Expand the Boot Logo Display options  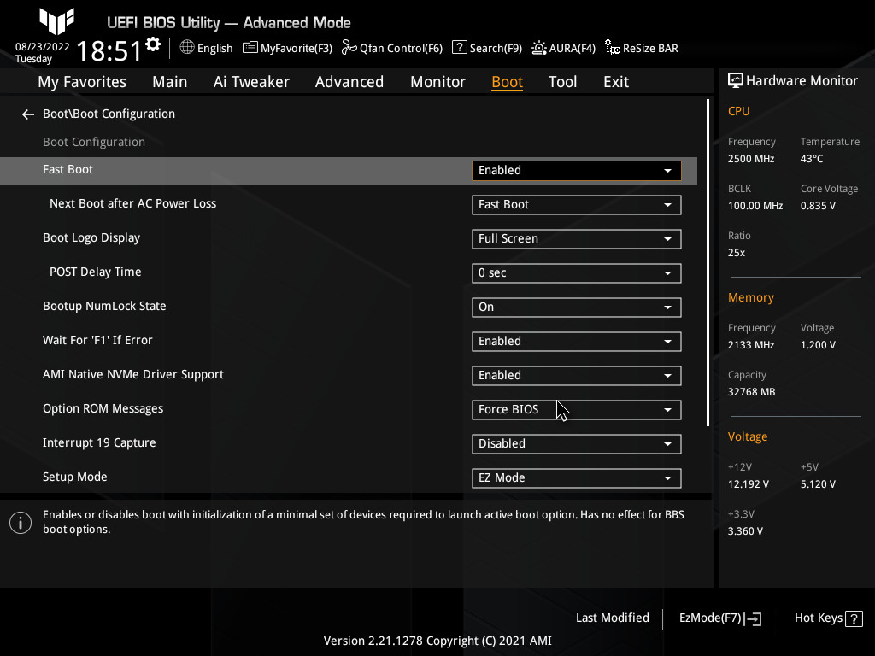click(x=576, y=238)
